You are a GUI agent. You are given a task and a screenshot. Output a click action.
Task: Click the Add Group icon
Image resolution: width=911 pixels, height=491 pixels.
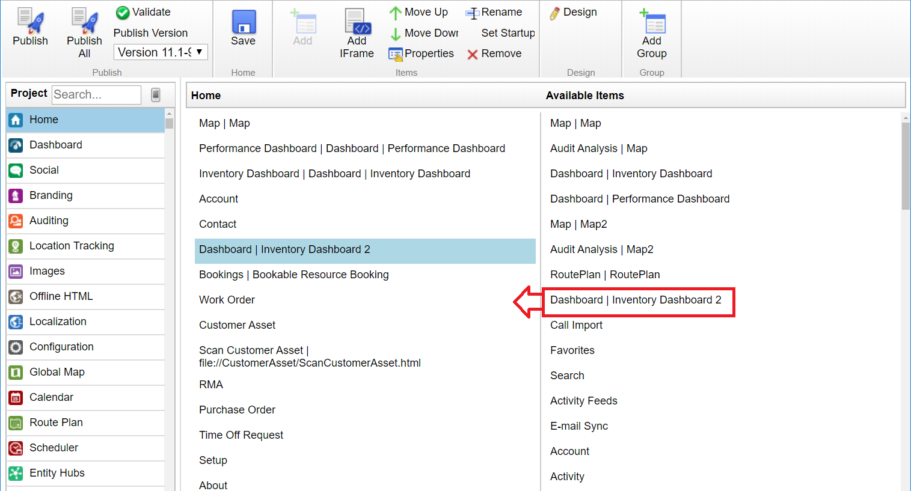[652, 22]
